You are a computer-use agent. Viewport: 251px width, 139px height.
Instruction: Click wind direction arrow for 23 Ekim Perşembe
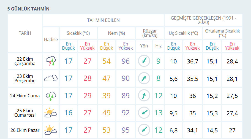click(144, 78)
